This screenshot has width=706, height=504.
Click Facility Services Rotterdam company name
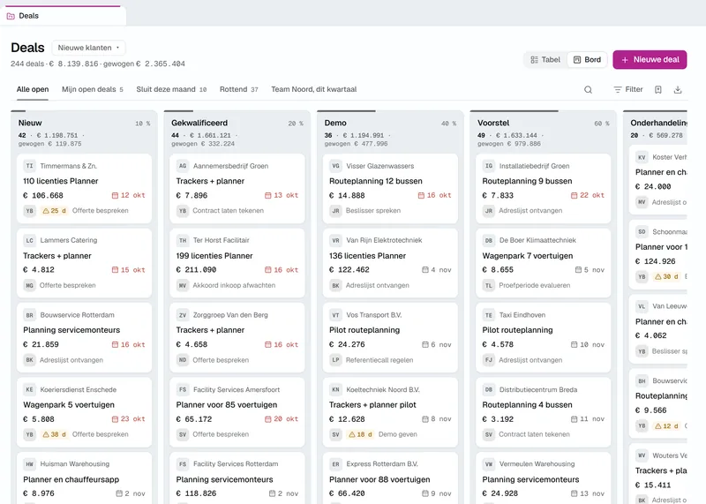click(x=236, y=464)
